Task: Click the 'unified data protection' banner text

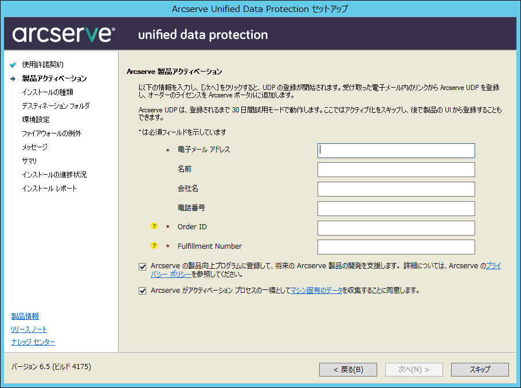Action: (203, 34)
